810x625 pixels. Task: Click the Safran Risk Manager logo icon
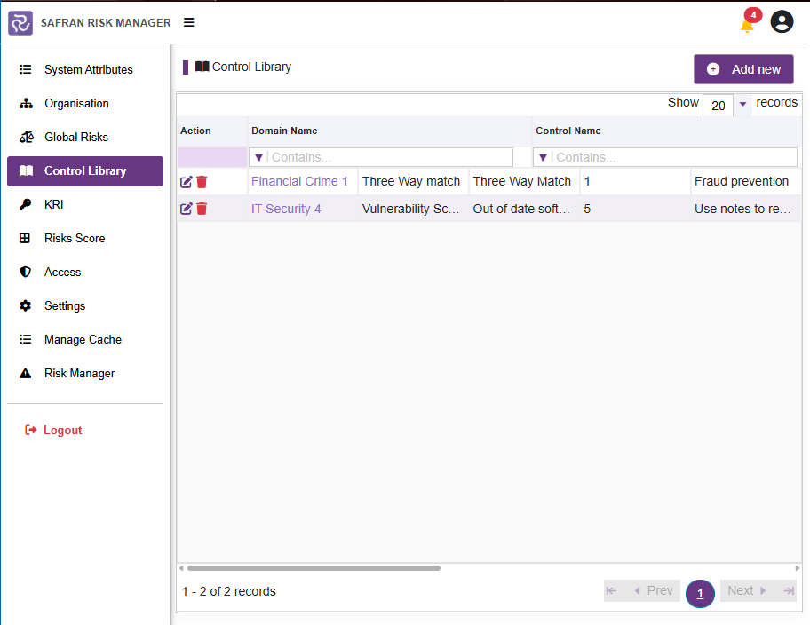pos(20,23)
